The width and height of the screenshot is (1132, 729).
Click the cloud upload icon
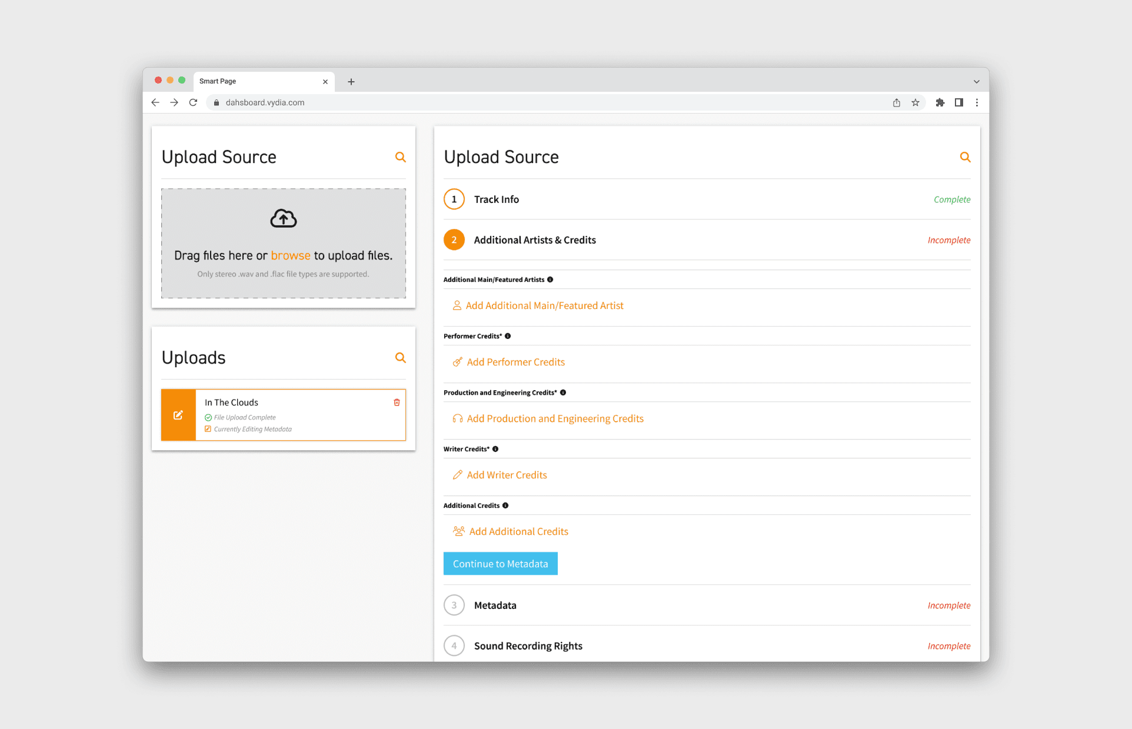(x=283, y=218)
